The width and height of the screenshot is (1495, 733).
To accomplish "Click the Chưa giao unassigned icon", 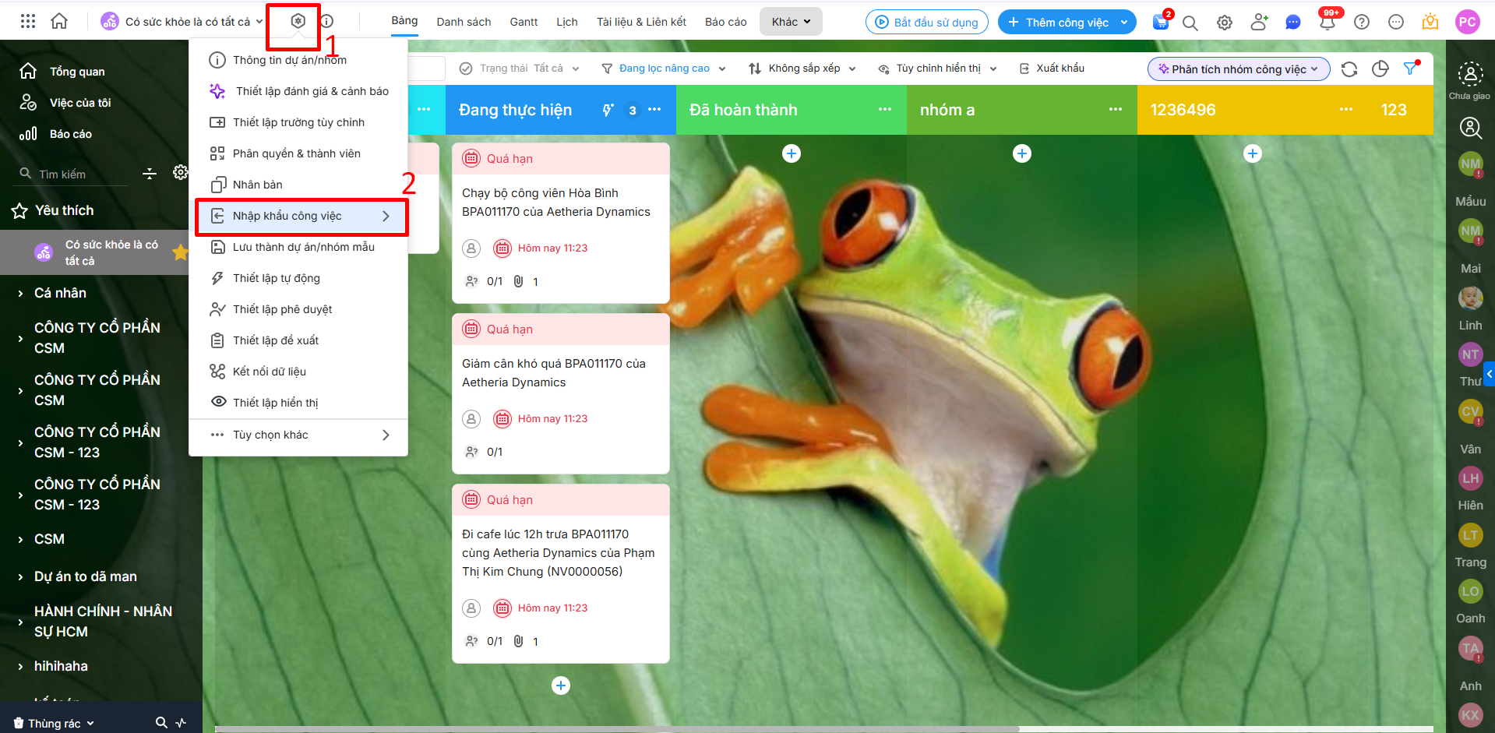I will (1470, 74).
